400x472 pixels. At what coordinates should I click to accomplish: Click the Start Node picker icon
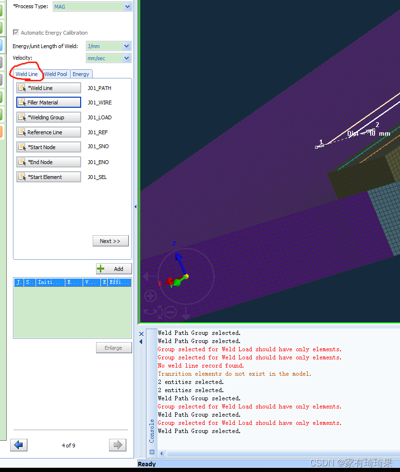coord(21,147)
